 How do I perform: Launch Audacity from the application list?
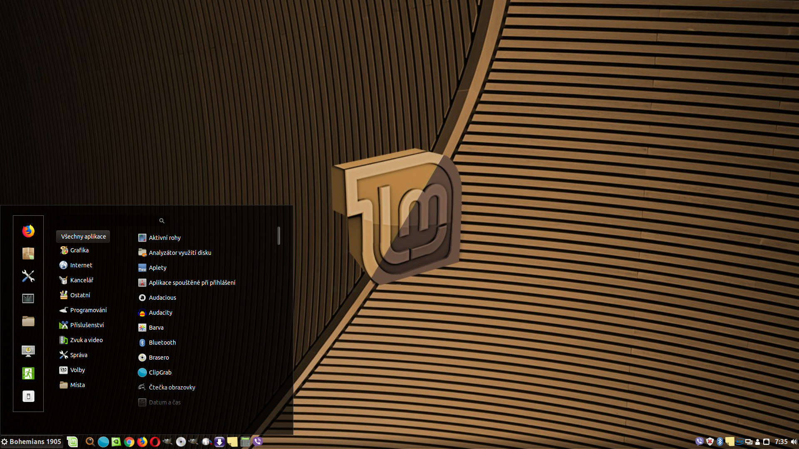(x=160, y=313)
